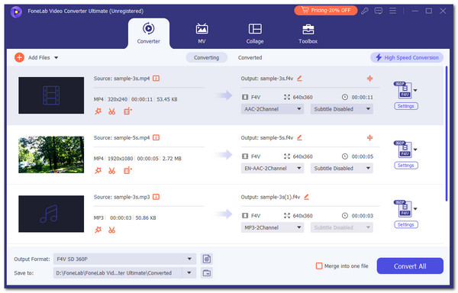Open Subtitle Disabled dropdown for sample-5s
This screenshot has width=458, height=293.
click(341, 168)
